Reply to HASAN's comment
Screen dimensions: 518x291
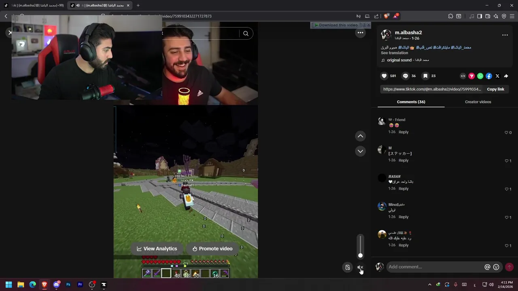[403, 189]
